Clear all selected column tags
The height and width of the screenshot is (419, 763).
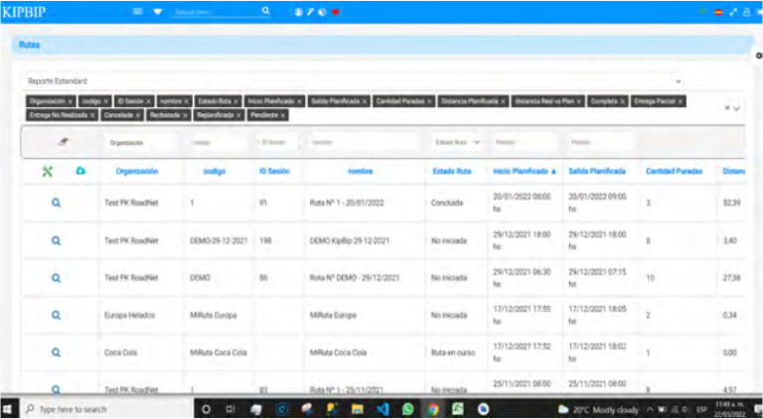[727, 108]
